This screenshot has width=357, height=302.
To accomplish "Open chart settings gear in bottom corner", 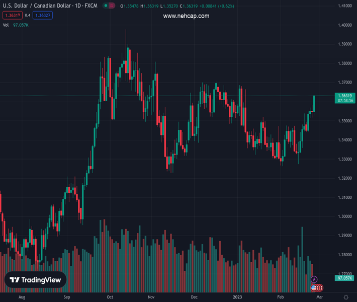I will [346, 297].
